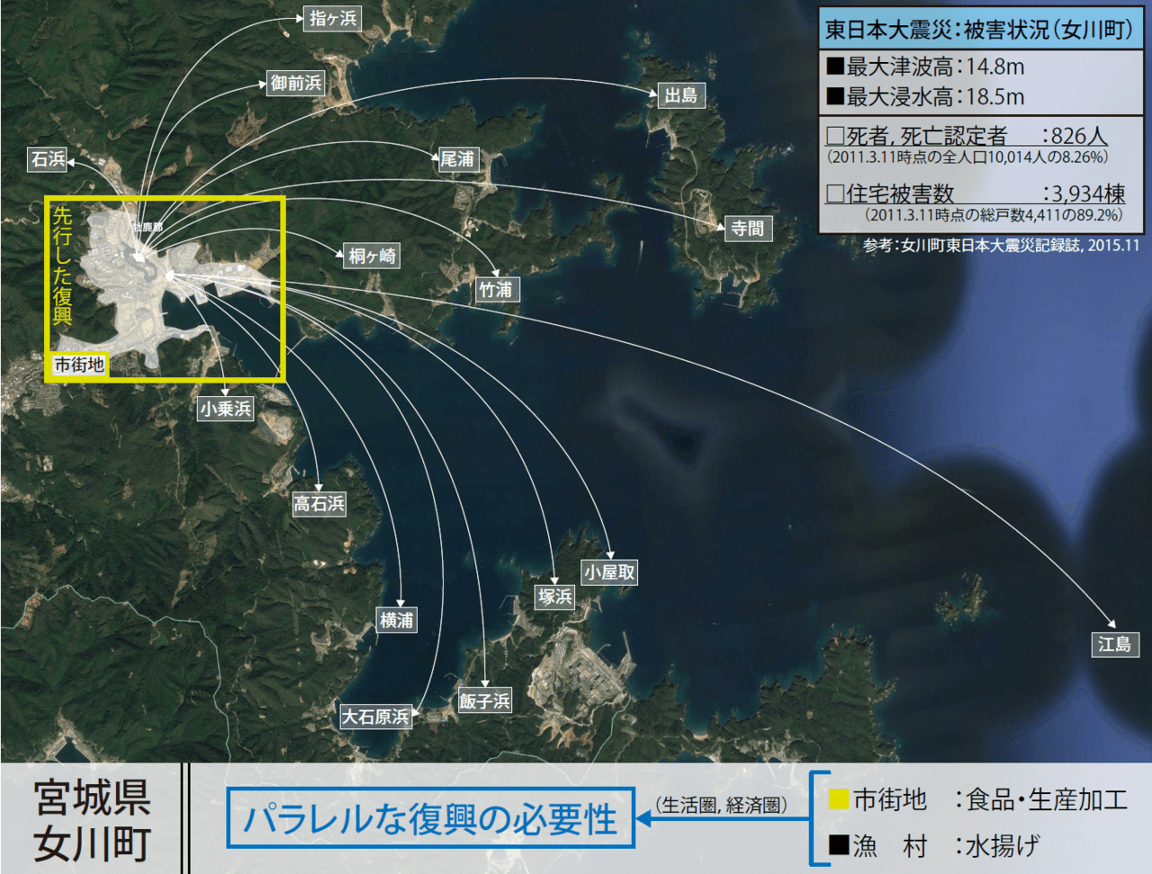Select the 桐ヶ崎 label
The width and height of the screenshot is (1152, 874).
tap(372, 256)
